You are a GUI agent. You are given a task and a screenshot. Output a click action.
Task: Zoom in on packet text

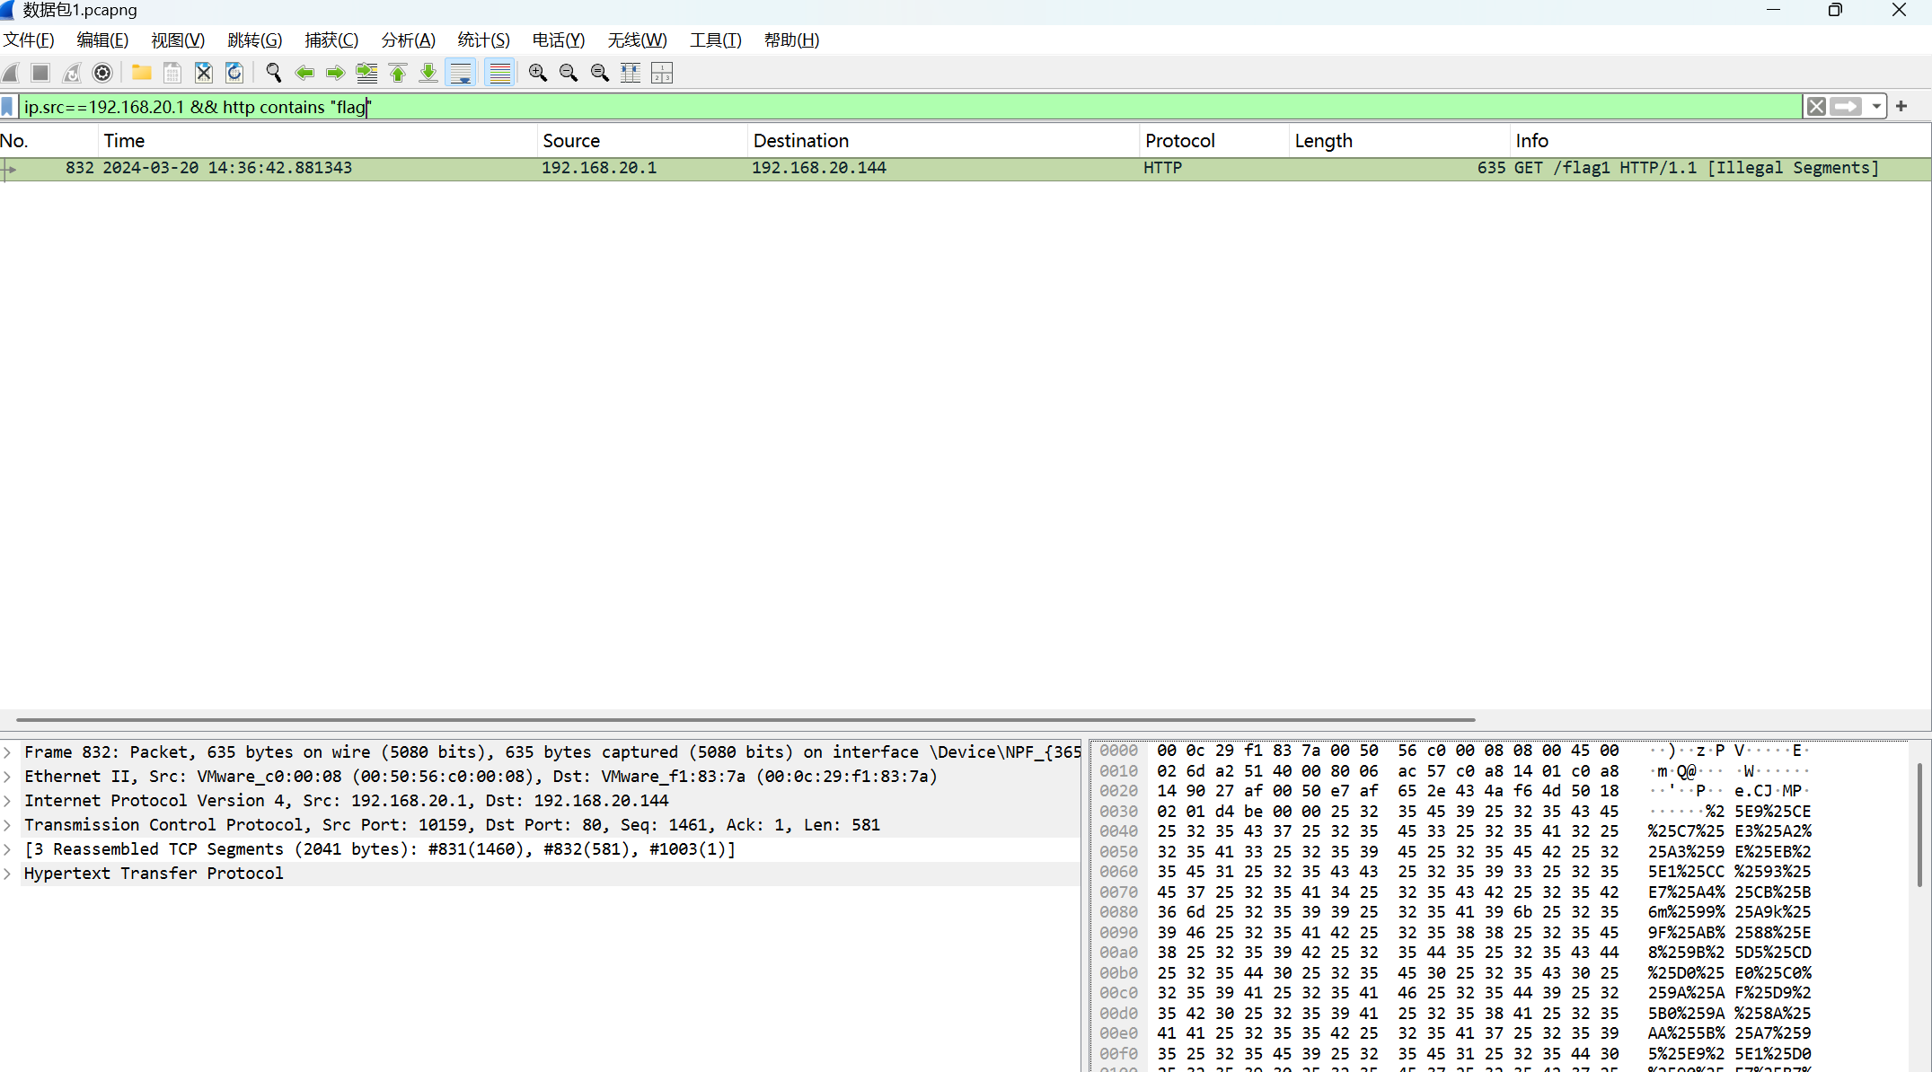coord(537,73)
